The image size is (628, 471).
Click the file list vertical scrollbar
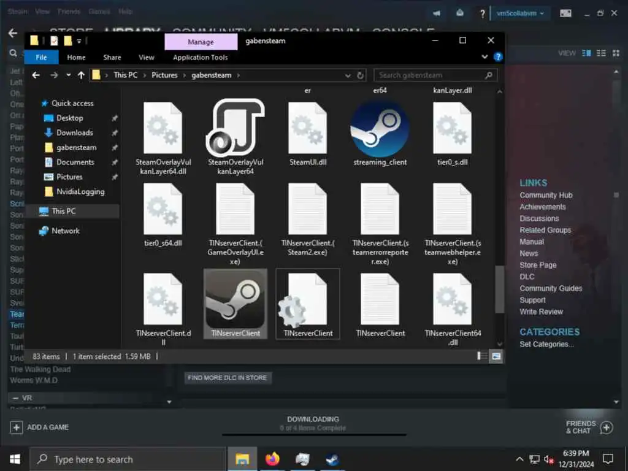pyautogui.click(x=499, y=289)
